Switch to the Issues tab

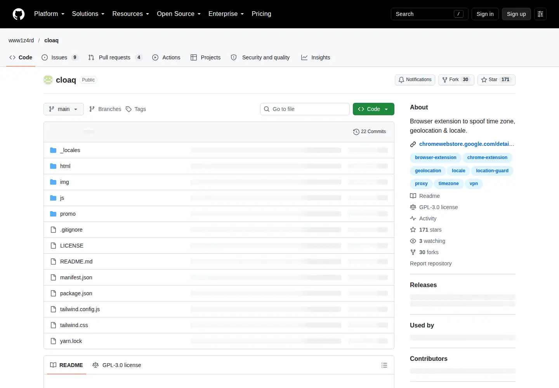(x=60, y=57)
